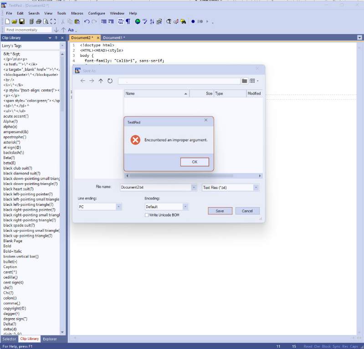Expand the Encoding Default dropdown
This screenshot has width=364, height=349.
tap(185, 207)
